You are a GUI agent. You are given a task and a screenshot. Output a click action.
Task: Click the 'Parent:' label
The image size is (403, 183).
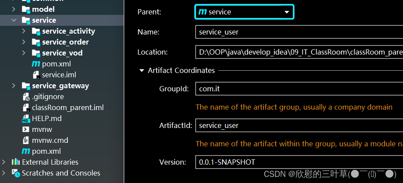[149, 12]
